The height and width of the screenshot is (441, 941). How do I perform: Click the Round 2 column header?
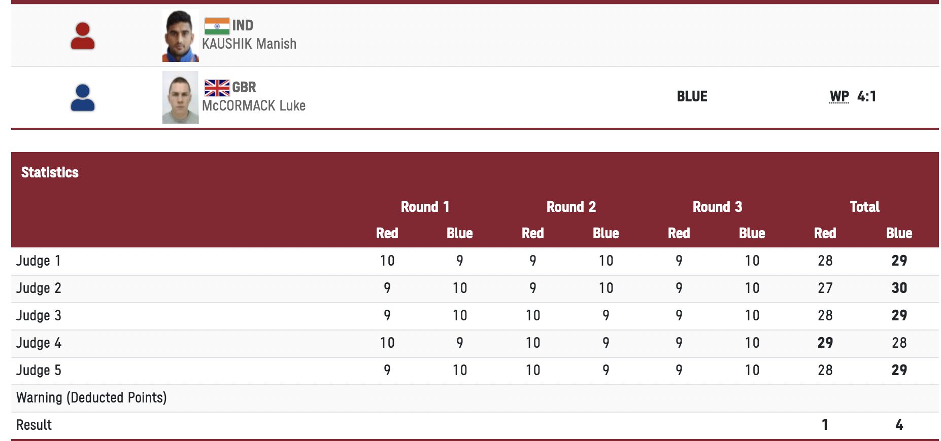[x=571, y=207]
